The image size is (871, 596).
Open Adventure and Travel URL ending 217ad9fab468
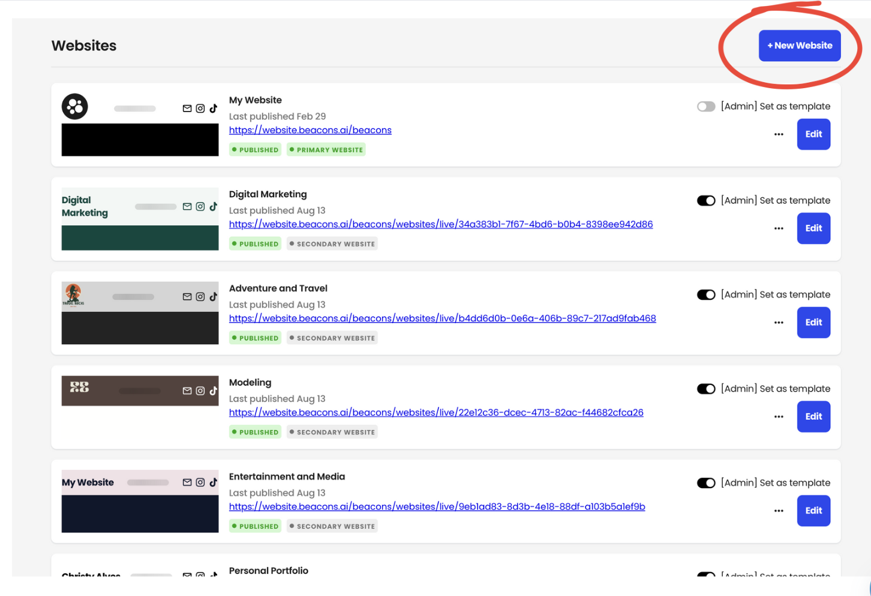[443, 318]
